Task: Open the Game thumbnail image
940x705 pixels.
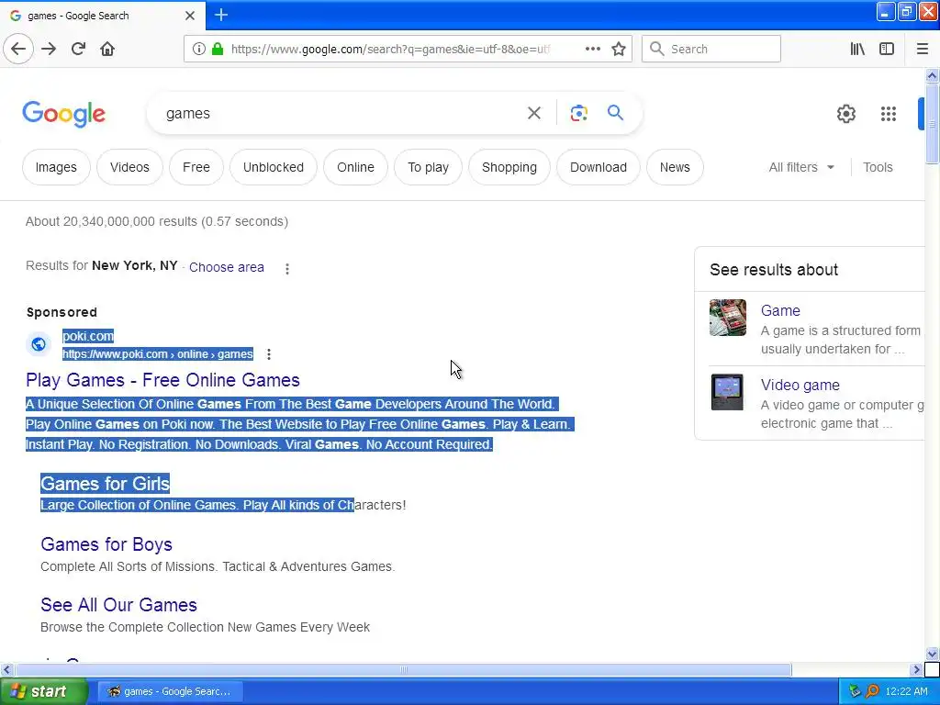Action: [x=728, y=318]
